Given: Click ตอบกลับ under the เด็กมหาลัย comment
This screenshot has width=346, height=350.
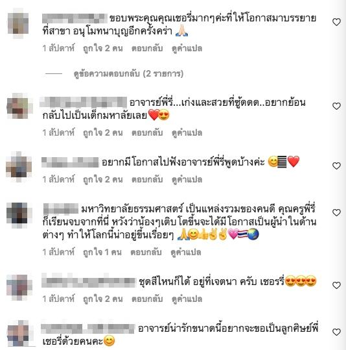Looking at the screenshot, I should (147, 132).
